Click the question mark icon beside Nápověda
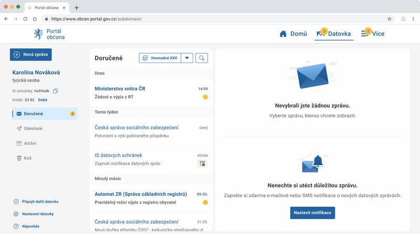This screenshot has width=420, height=234. click(16, 226)
